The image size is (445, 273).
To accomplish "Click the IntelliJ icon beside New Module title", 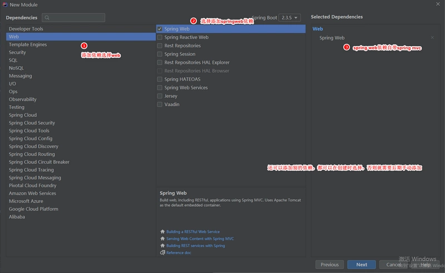I will coord(5,4).
